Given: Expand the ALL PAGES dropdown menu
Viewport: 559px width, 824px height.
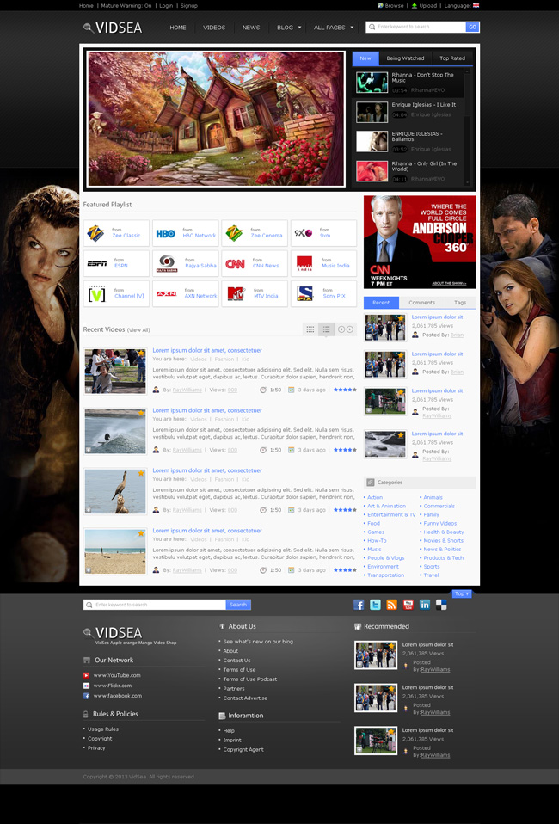Looking at the screenshot, I should pos(334,28).
